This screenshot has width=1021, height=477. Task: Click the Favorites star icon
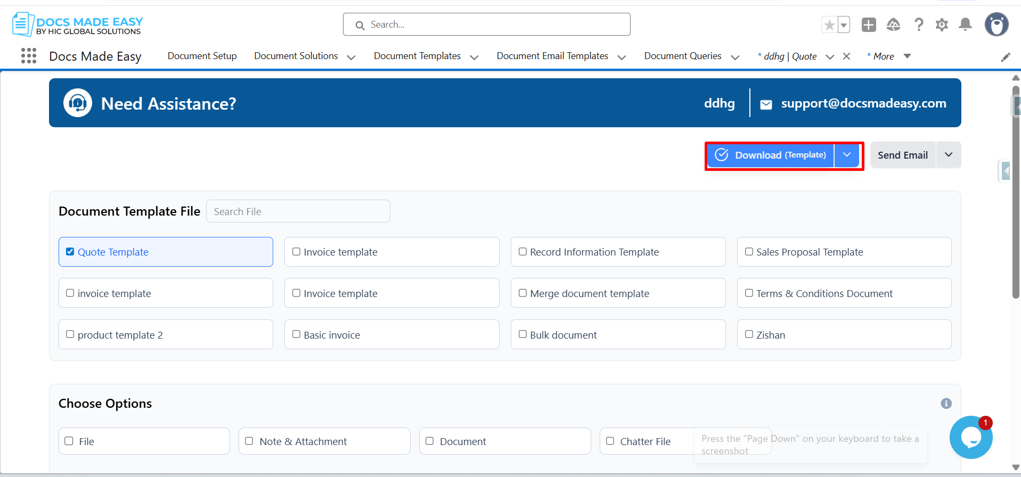[829, 25]
